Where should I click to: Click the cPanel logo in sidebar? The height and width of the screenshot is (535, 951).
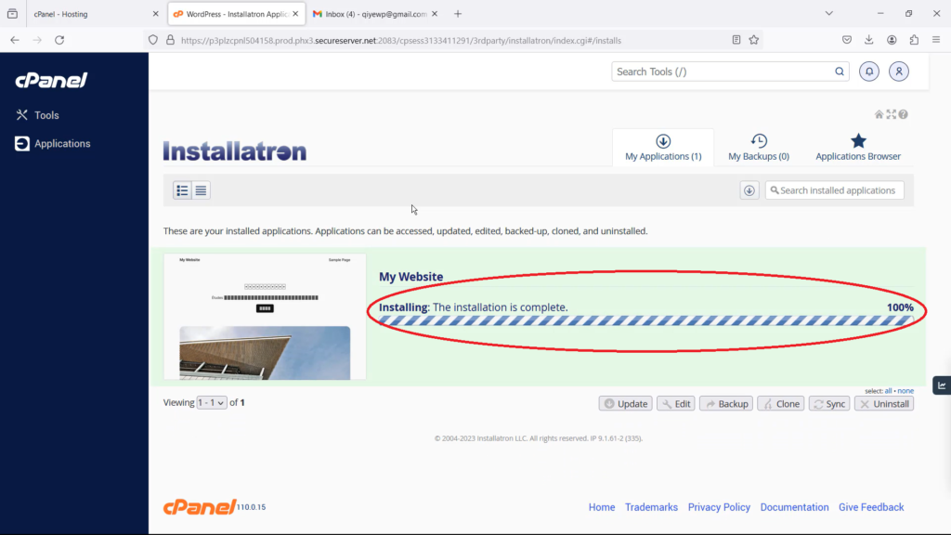[x=52, y=80]
